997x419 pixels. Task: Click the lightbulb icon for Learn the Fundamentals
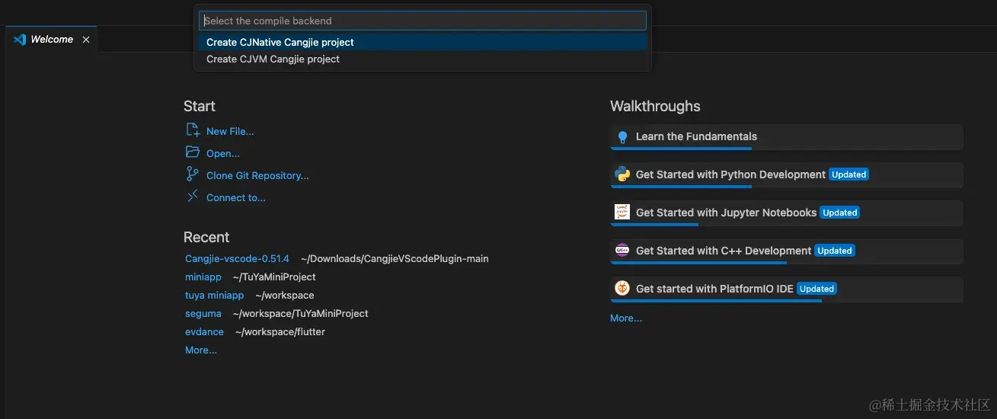click(x=622, y=137)
